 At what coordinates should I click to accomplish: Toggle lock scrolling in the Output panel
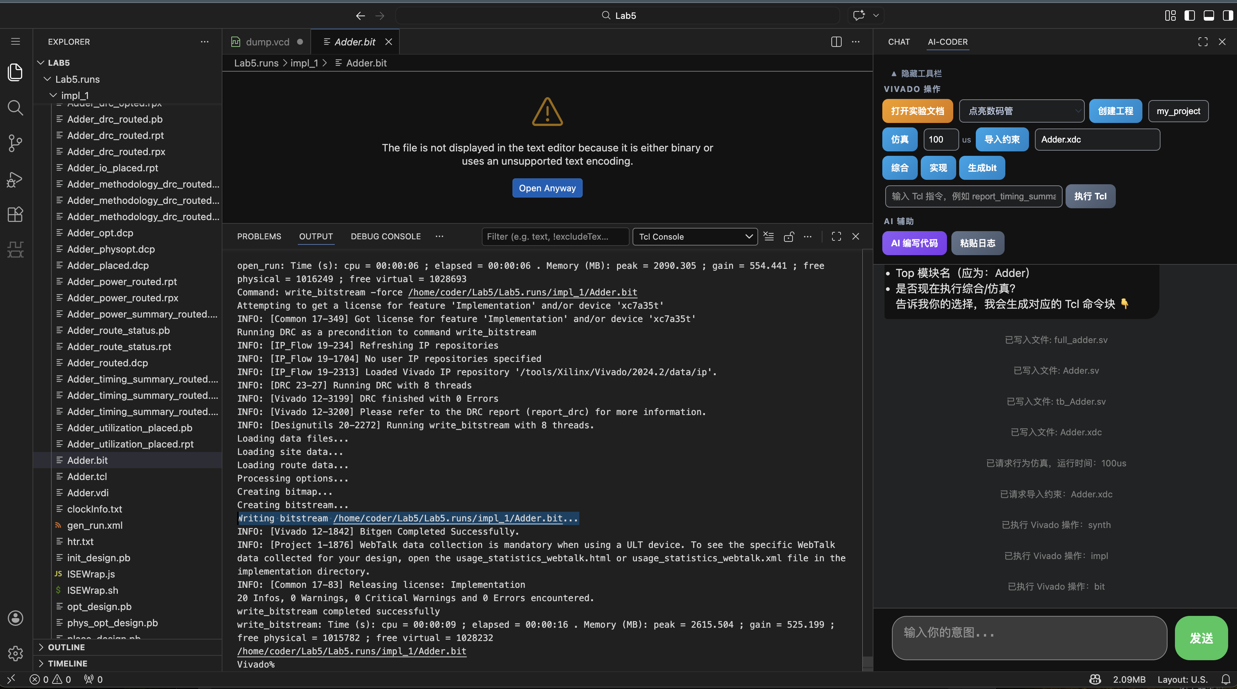[x=789, y=237]
